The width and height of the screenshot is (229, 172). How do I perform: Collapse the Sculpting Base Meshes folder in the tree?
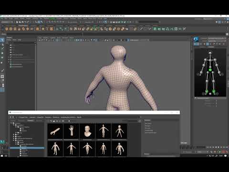(x=16, y=144)
